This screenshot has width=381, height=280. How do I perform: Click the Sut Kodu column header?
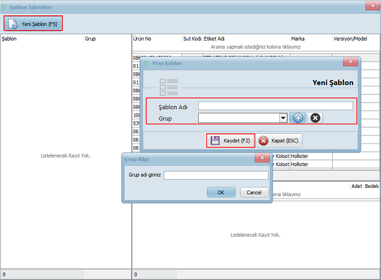point(192,39)
